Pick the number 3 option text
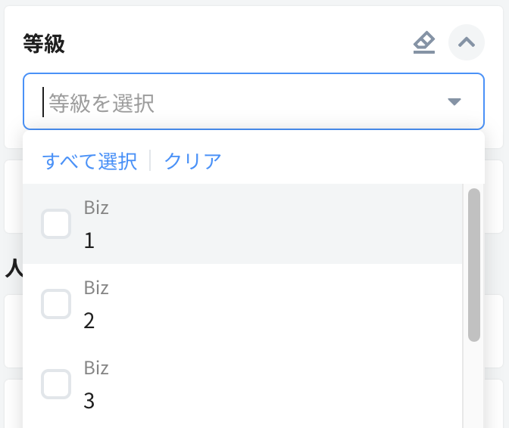This screenshot has height=428, width=509. (x=89, y=401)
